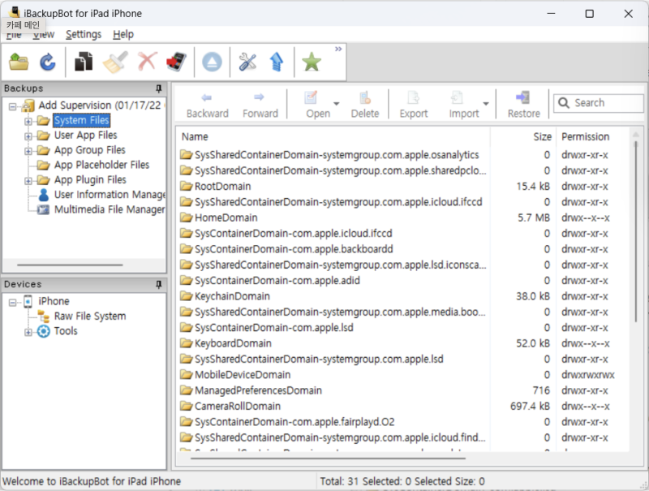Open the dropdown arrow next to Open
The height and width of the screenshot is (491, 649).
(x=336, y=104)
